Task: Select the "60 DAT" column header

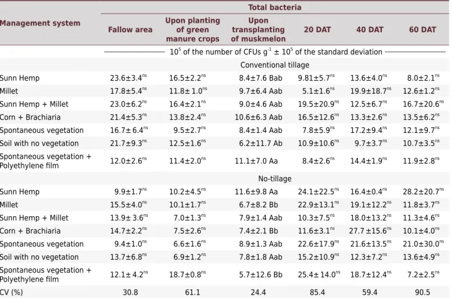Action: (x=422, y=30)
